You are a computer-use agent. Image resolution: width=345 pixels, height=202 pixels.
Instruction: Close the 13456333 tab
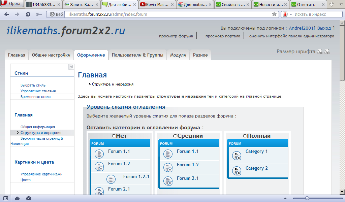pos(59,4)
